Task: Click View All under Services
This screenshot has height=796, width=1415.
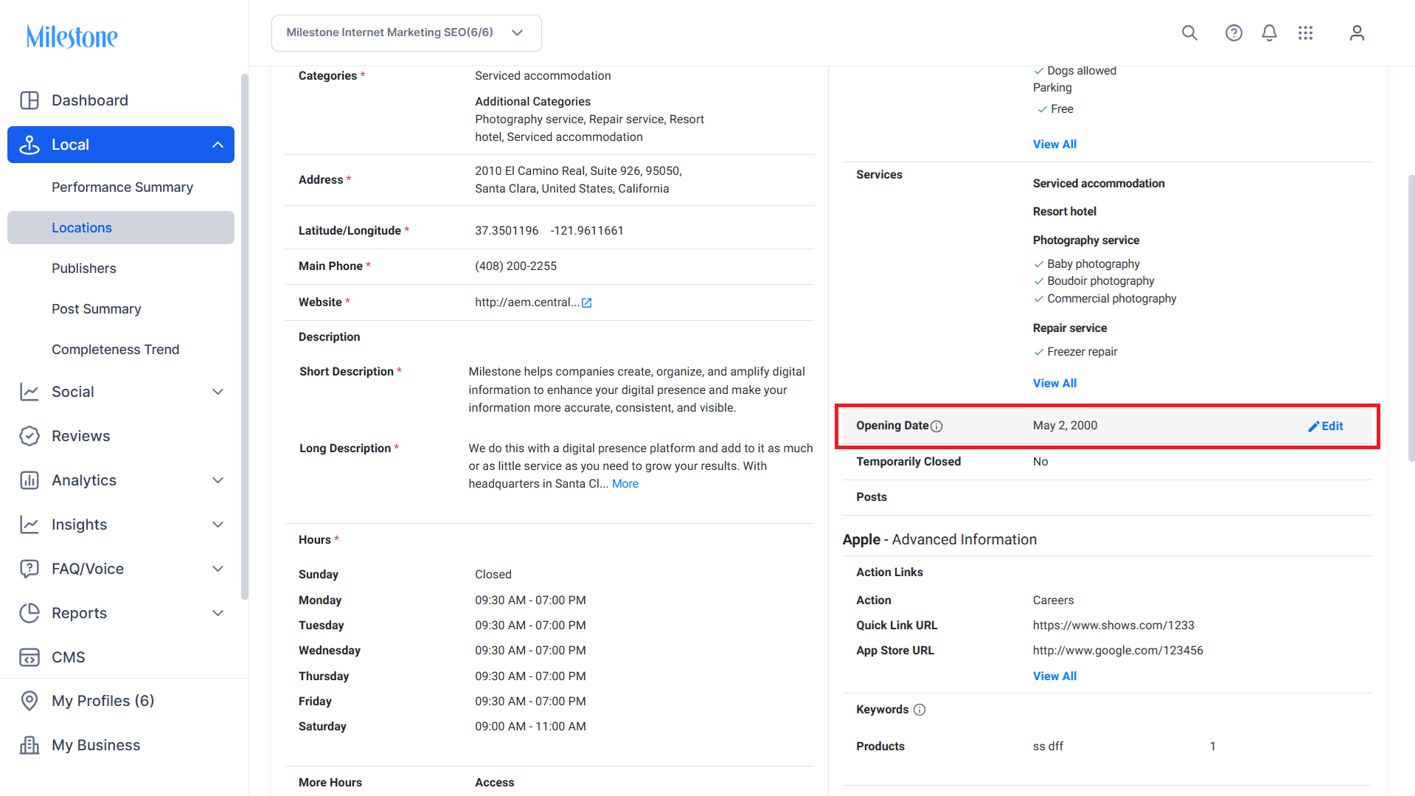Action: [x=1054, y=384]
